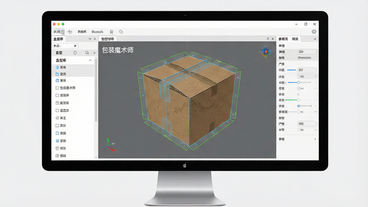Tick the checkbox beside the 包装魔术师 list entry
This screenshot has height=207, width=368.
57,88
